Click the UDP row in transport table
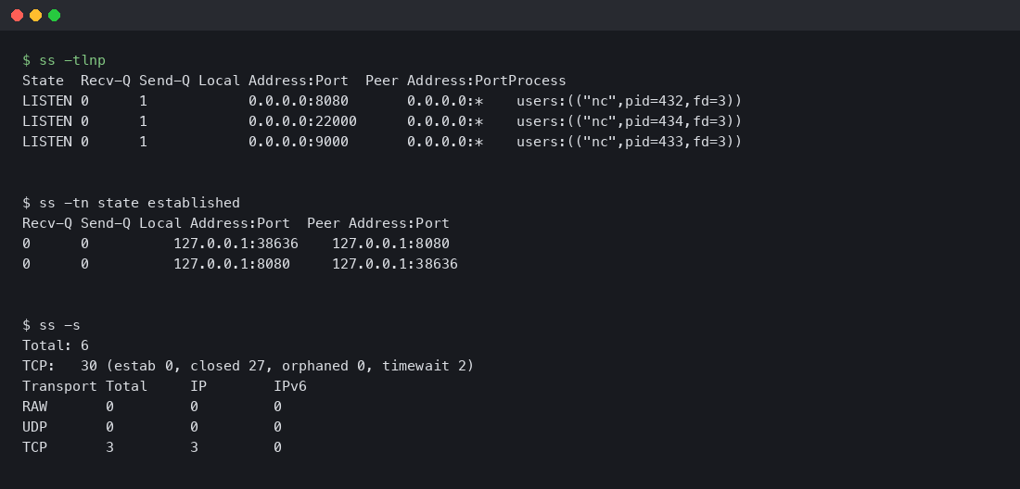Screen dimensions: 1020x489 pos(35,427)
